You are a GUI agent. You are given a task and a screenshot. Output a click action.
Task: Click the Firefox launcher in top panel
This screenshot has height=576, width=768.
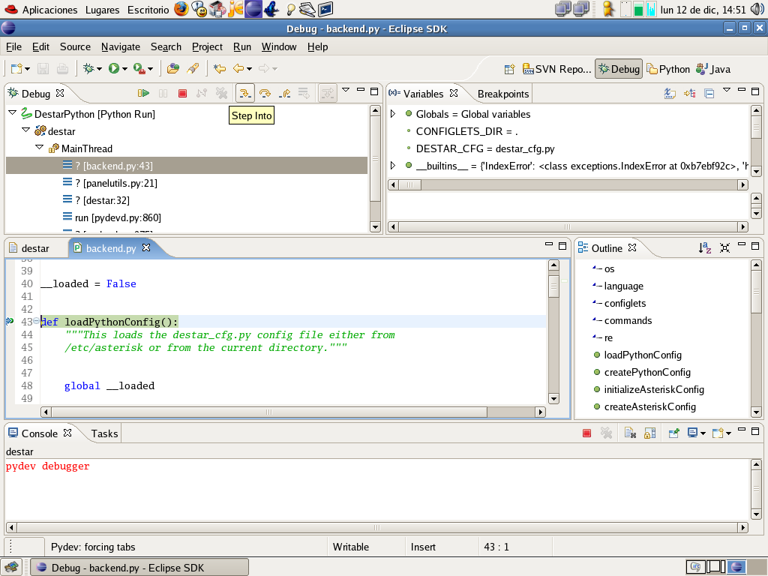[x=181, y=9]
